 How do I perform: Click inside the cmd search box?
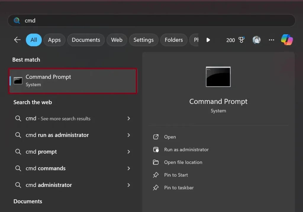(151, 20)
